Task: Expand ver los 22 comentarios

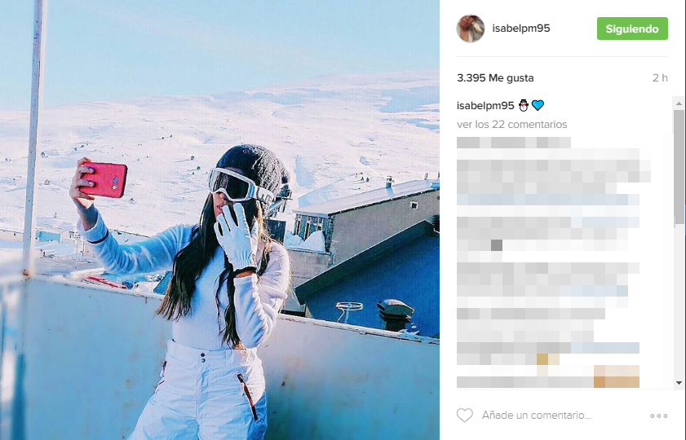Action: (511, 125)
